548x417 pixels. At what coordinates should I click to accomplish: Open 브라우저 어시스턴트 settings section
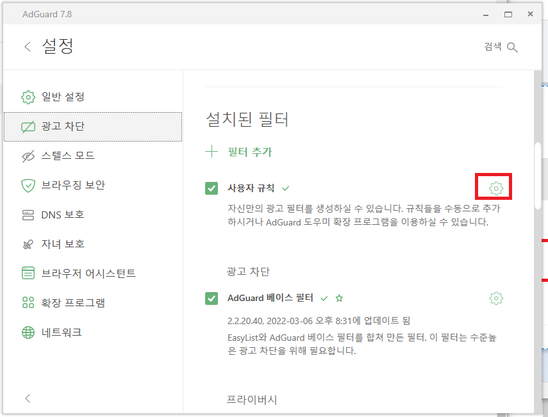coord(93,273)
